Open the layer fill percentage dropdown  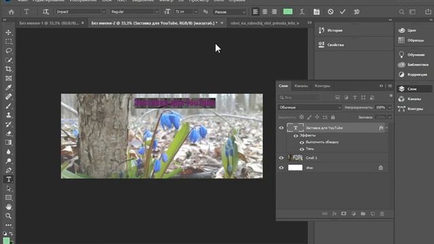[390, 117]
